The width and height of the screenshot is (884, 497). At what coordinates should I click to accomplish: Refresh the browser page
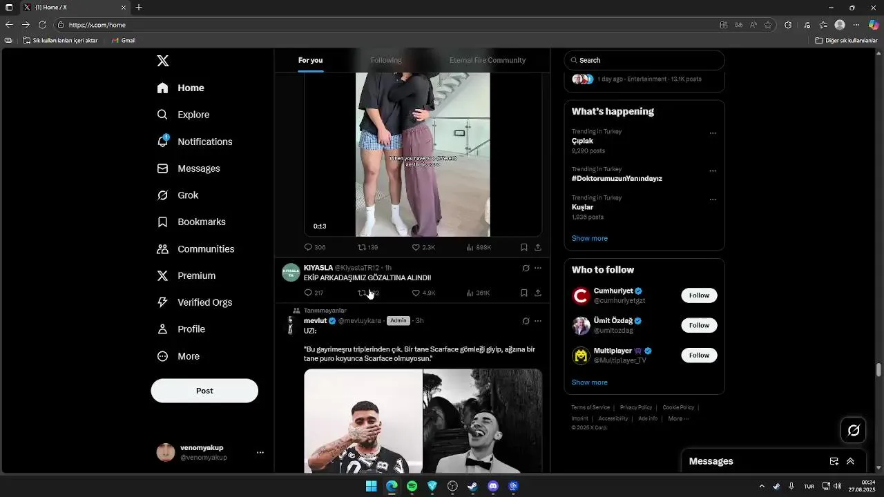[42, 25]
